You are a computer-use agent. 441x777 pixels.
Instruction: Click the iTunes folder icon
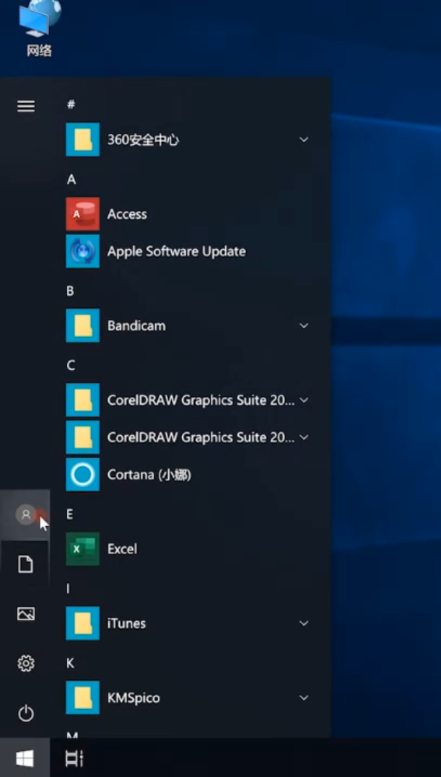click(x=83, y=623)
